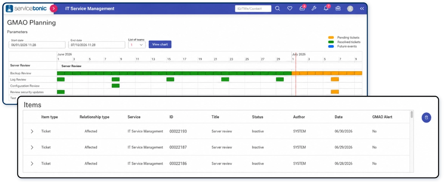Open user profile avatar
Viewport: 444px width, 182px height.
tap(350, 9)
